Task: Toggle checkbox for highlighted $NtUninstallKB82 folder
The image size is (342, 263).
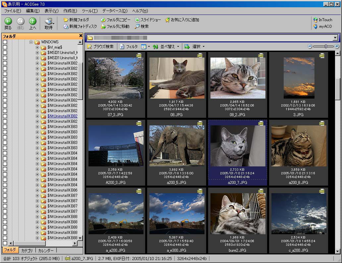Action: pyautogui.click(x=5, y=116)
